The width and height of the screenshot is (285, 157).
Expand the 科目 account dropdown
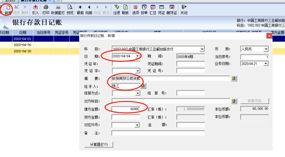point(202,49)
